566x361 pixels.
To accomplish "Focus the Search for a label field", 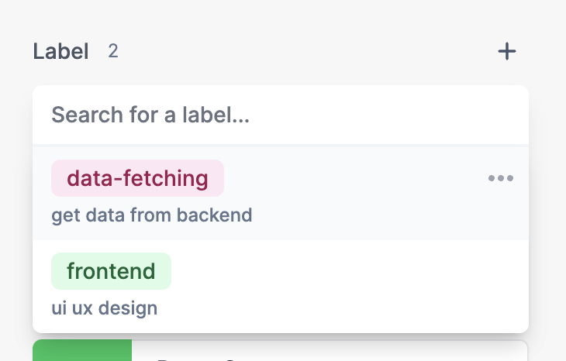I will click(281, 115).
